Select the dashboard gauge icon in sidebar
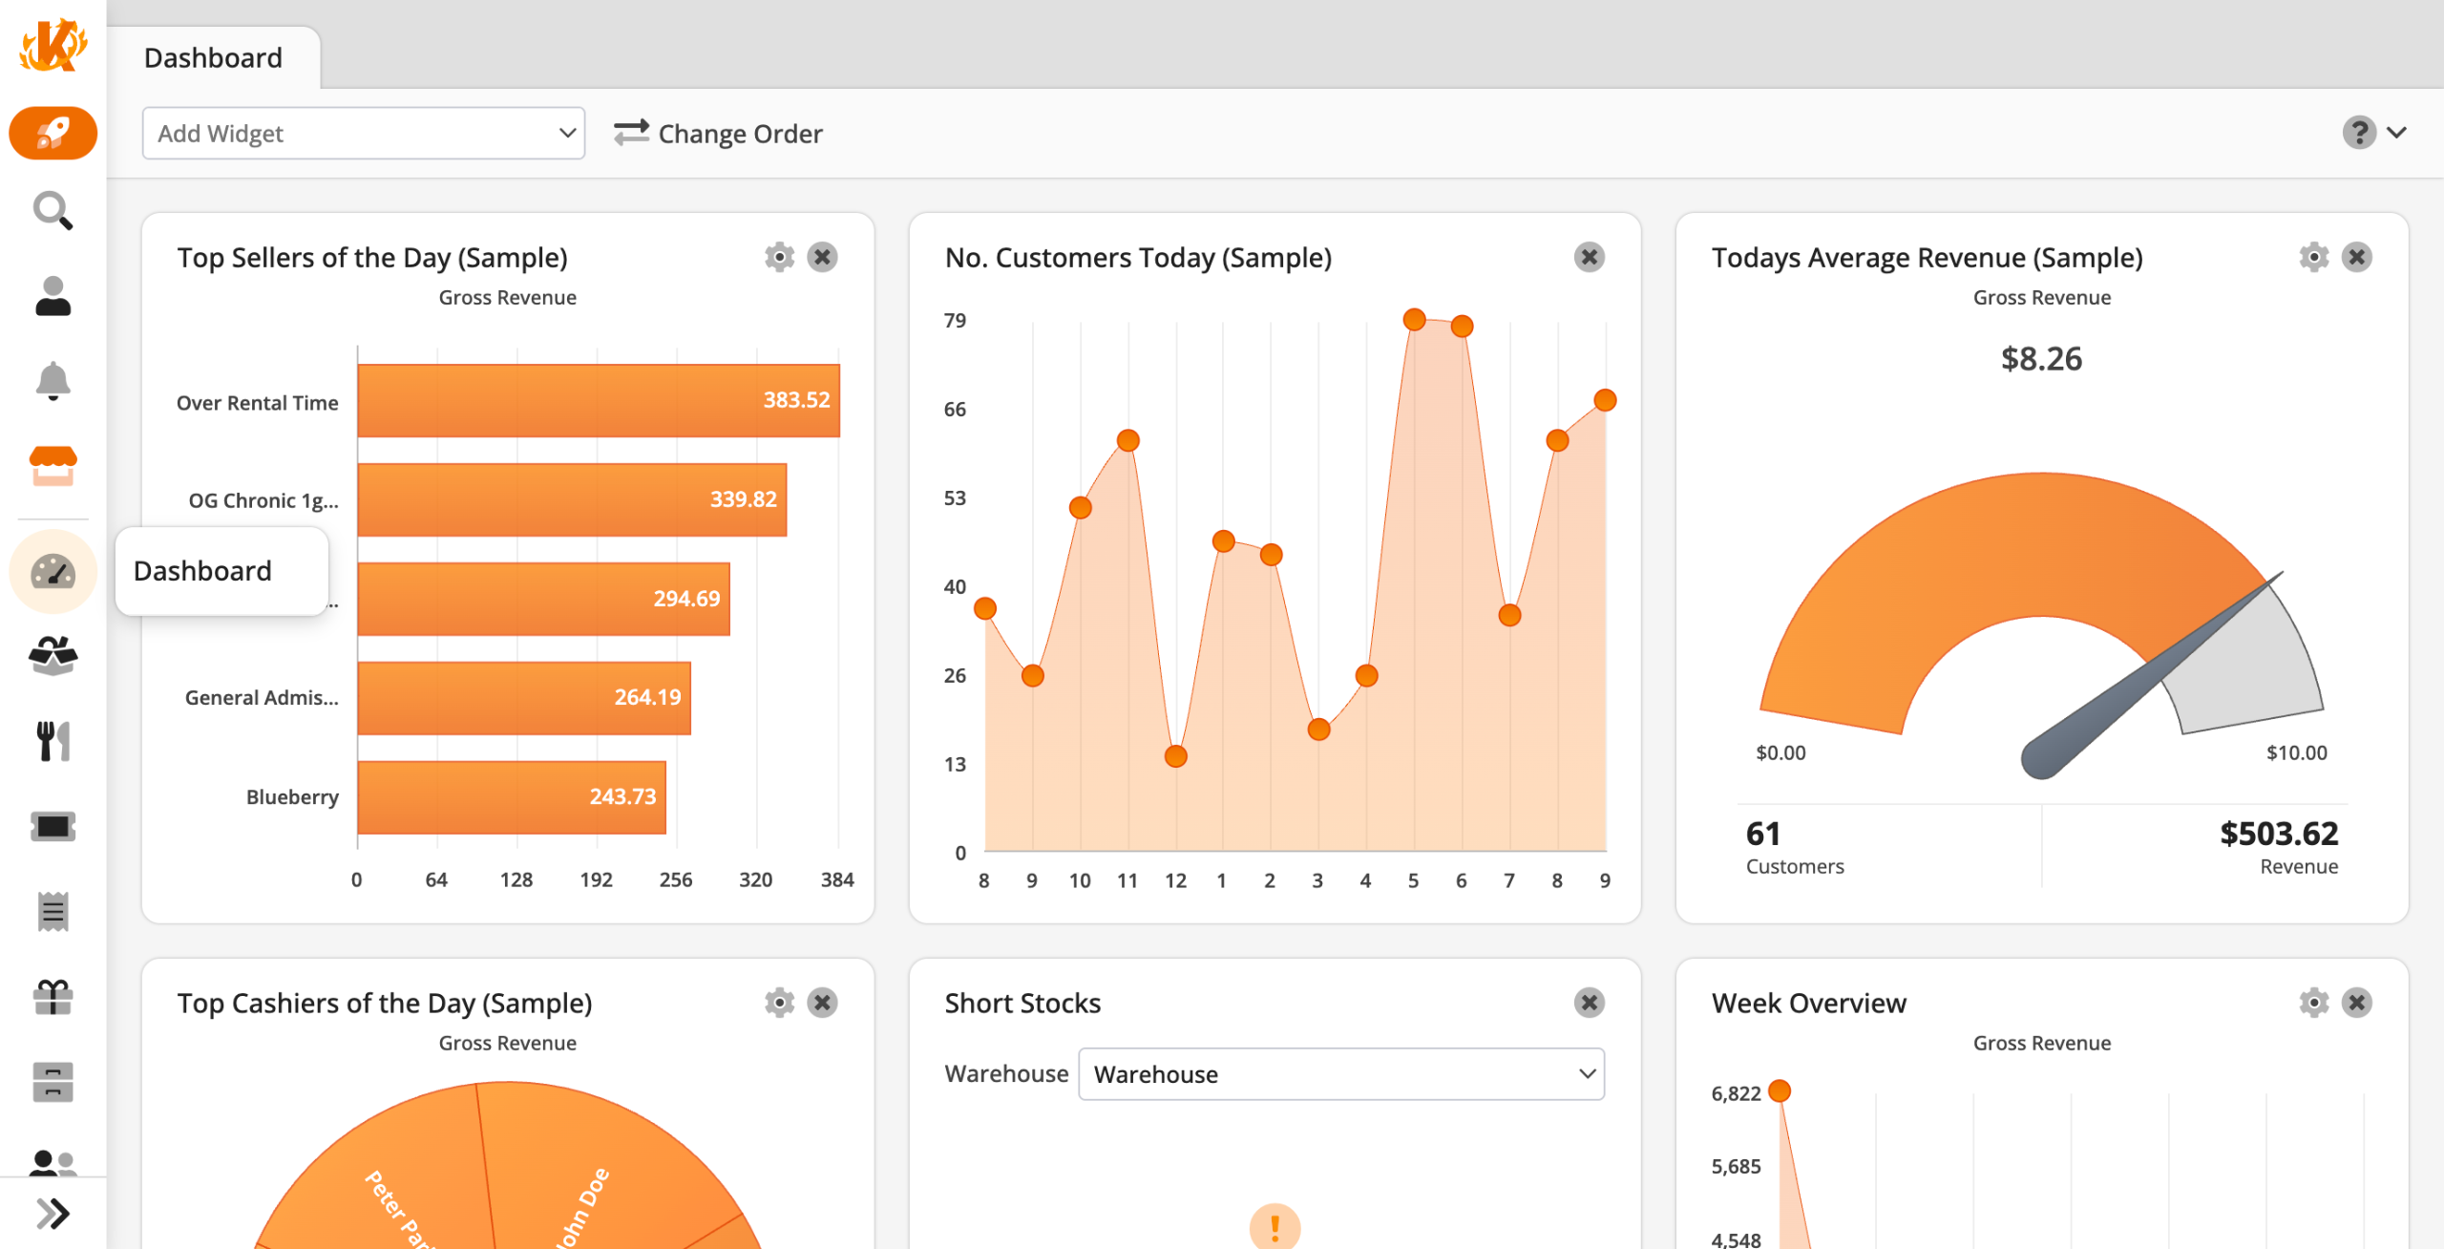This screenshot has height=1249, width=2444. click(53, 572)
